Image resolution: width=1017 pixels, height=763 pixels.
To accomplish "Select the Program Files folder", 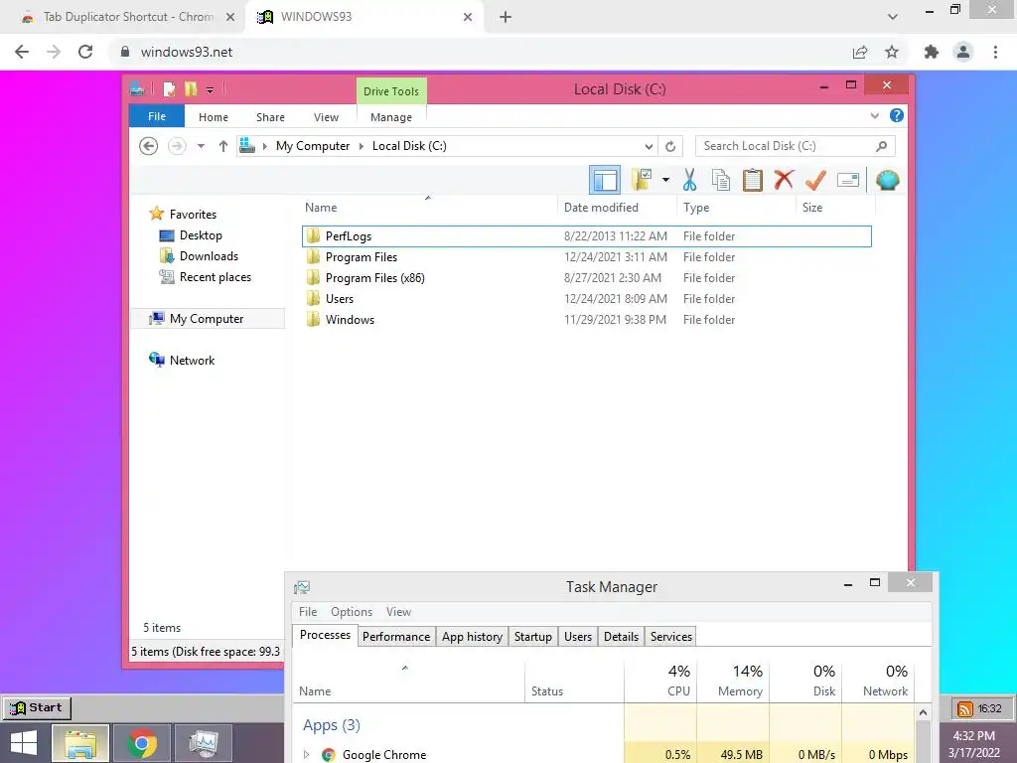I will pos(586,257).
